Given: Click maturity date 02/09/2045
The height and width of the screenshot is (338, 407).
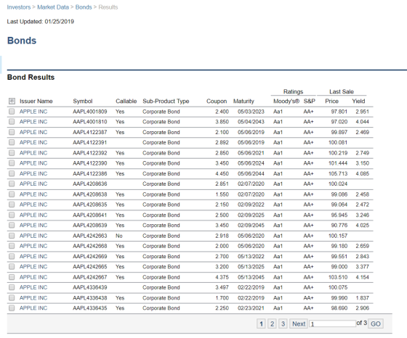Looking at the screenshot, I should [x=251, y=226].
